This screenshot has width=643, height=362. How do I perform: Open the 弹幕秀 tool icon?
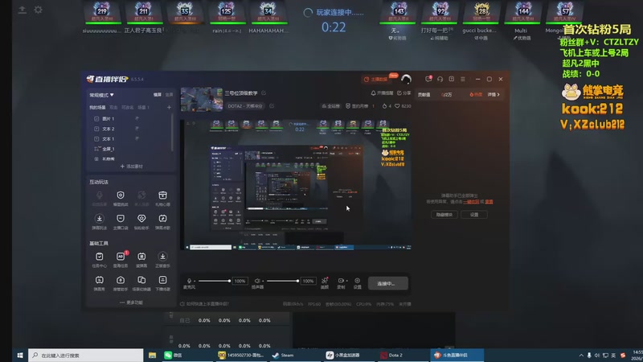pyautogui.click(x=99, y=280)
